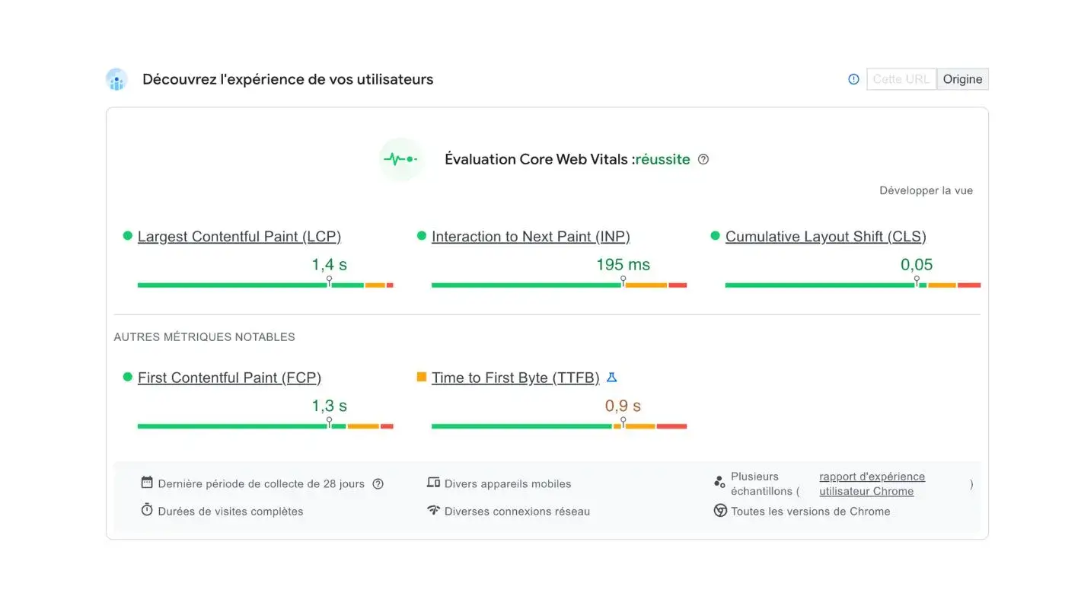This screenshot has height=609, width=1081.
Task: Click the Chrome versions icon
Action: coord(720,511)
